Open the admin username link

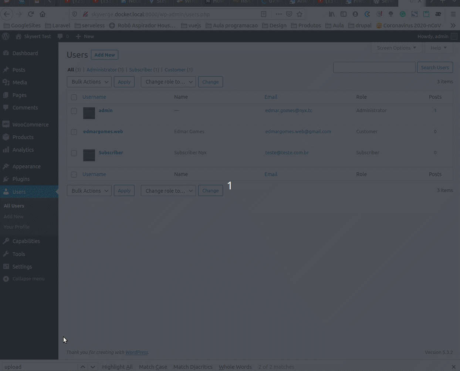(x=105, y=110)
